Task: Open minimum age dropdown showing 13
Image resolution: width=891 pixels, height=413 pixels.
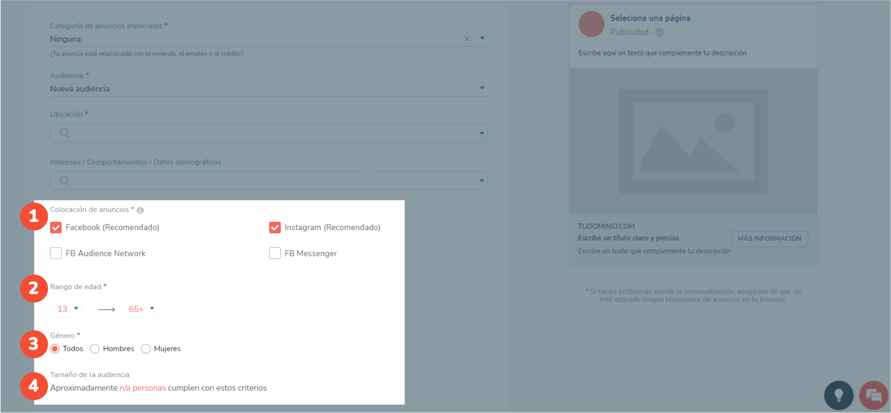Action: click(69, 309)
